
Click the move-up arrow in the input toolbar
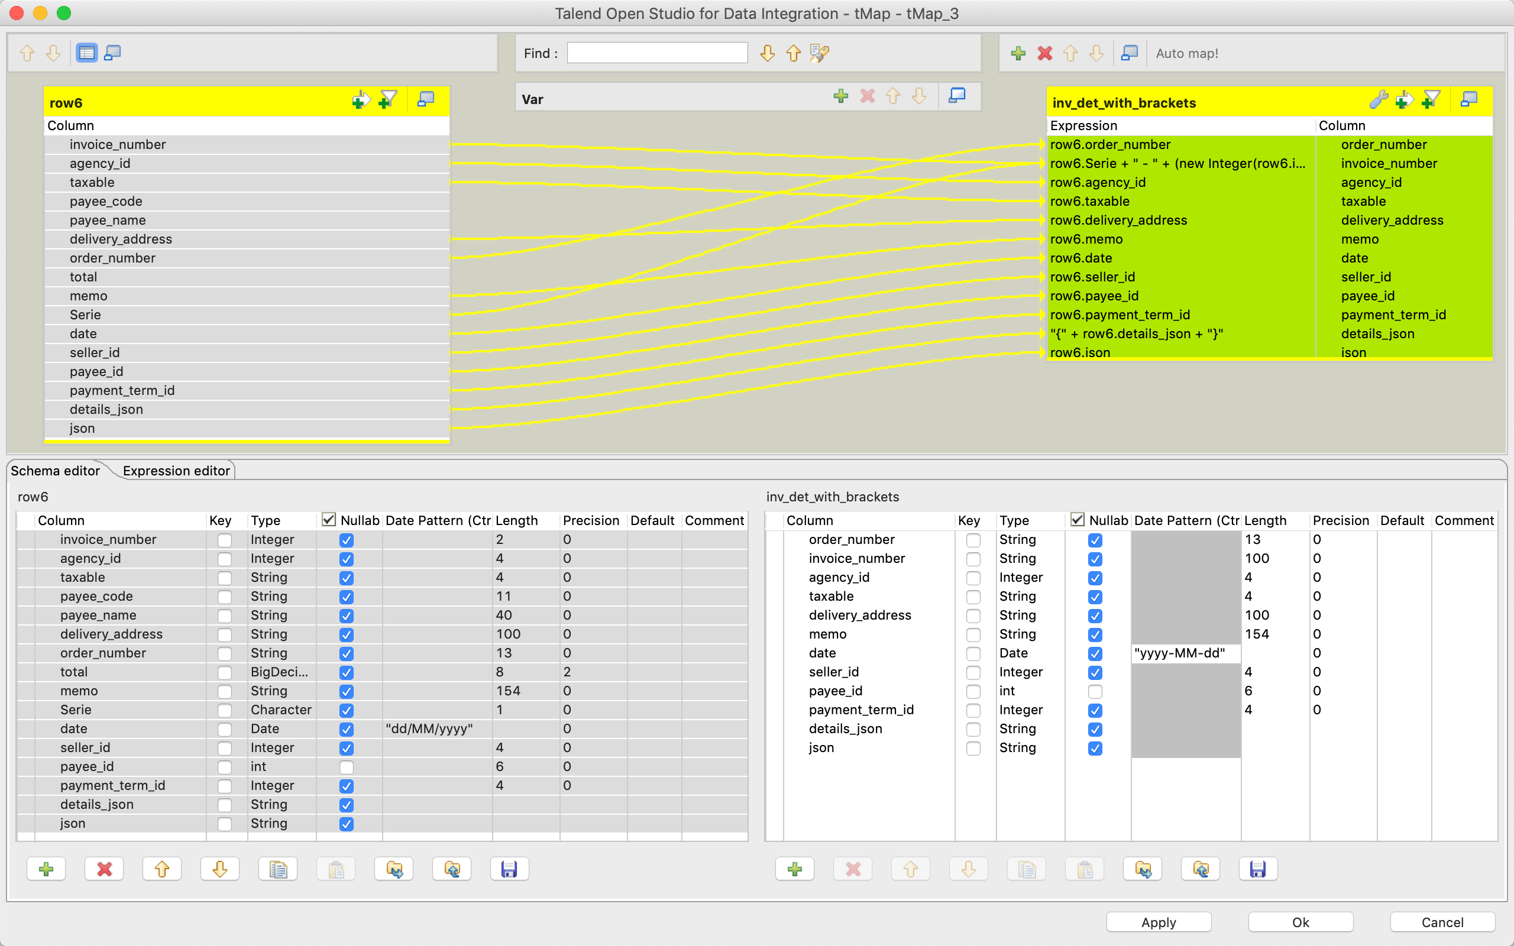(x=27, y=53)
